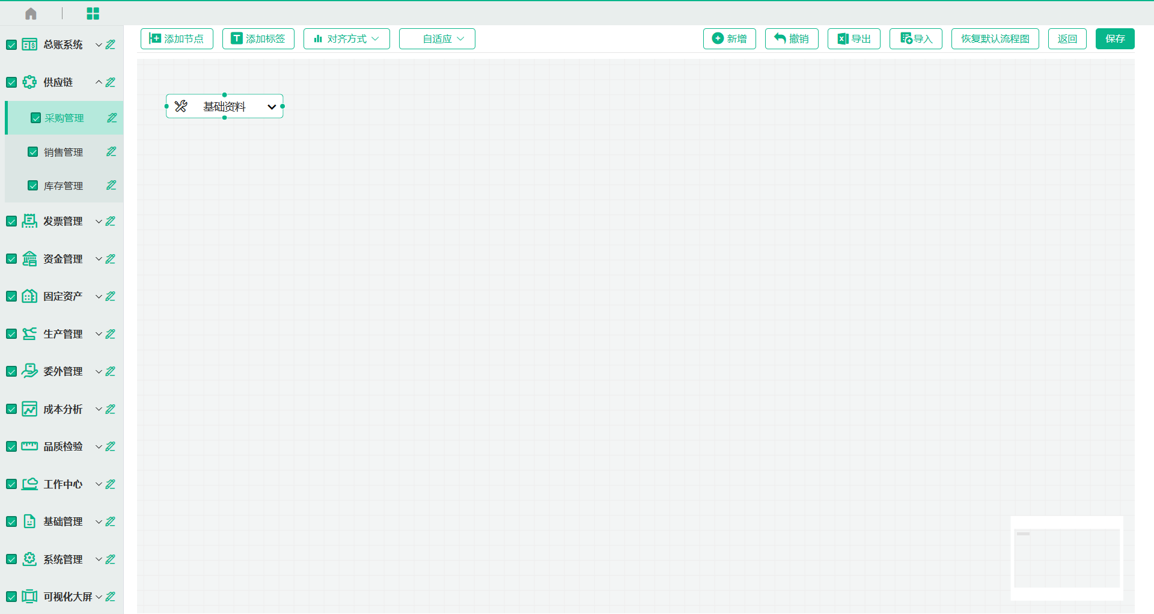Expand the 发票管理 chevron
The image size is (1154, 614).
(99, 222)
